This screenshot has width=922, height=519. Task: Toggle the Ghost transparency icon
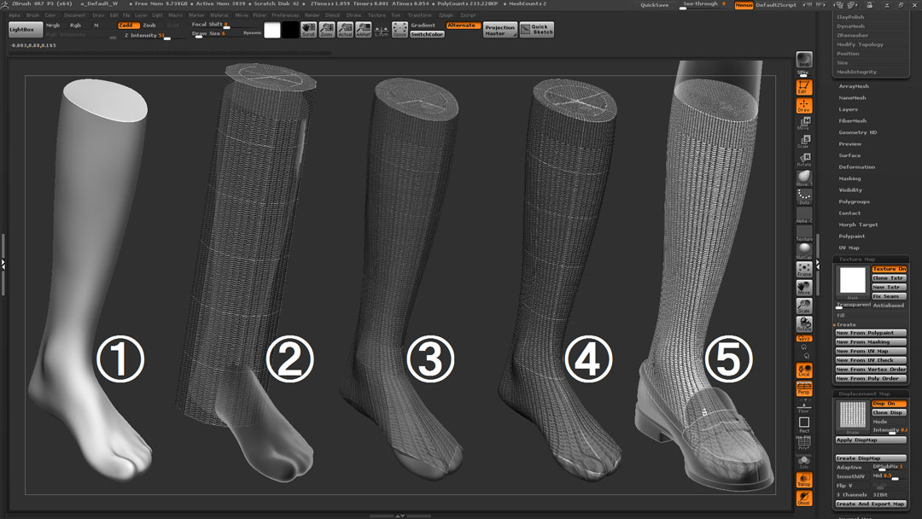point(804,498)
